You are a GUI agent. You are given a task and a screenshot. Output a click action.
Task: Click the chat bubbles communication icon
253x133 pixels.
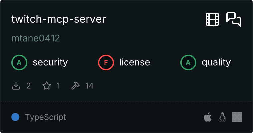click(x=234, y=19)
